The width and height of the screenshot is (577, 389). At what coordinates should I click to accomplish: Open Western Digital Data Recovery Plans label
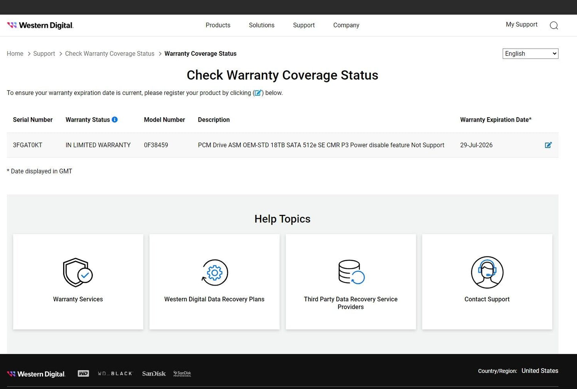(x=214, y=299)
